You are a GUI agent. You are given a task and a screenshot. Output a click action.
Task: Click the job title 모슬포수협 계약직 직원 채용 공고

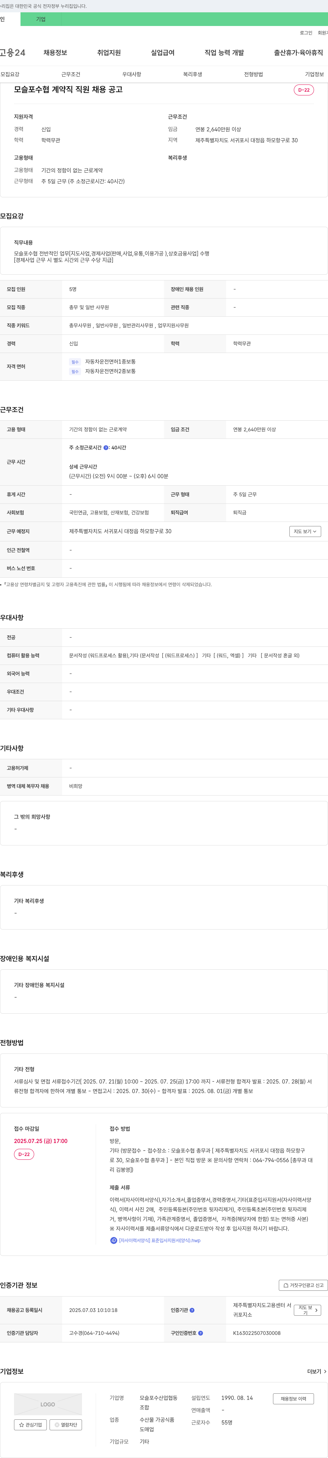[x=68, y=89]
